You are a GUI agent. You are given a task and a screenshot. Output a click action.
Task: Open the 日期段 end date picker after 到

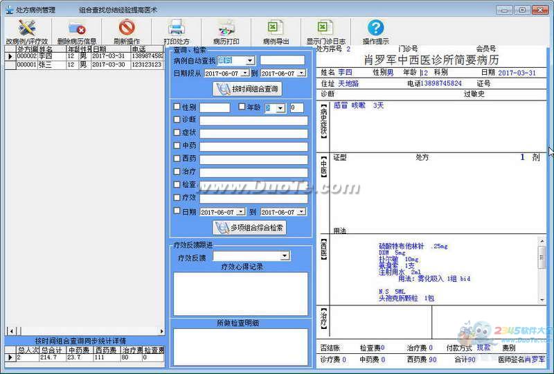click(x=301, y=73)
